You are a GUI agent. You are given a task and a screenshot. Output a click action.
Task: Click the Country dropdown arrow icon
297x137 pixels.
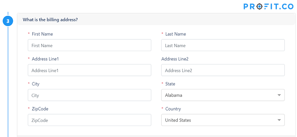(x=279, y=120)
